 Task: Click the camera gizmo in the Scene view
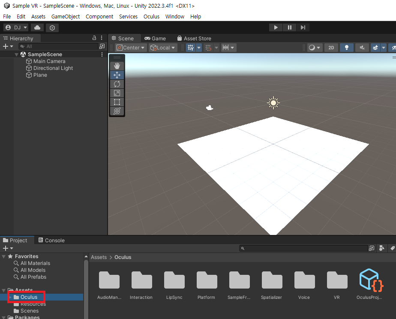(x=210, y=108)
